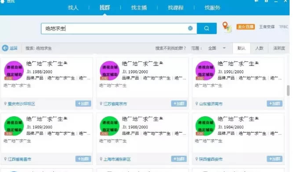This screenshot has width=294, height=172.
Task: Open the group title in the 江西省南昌市 card
Action: point(47,119)
